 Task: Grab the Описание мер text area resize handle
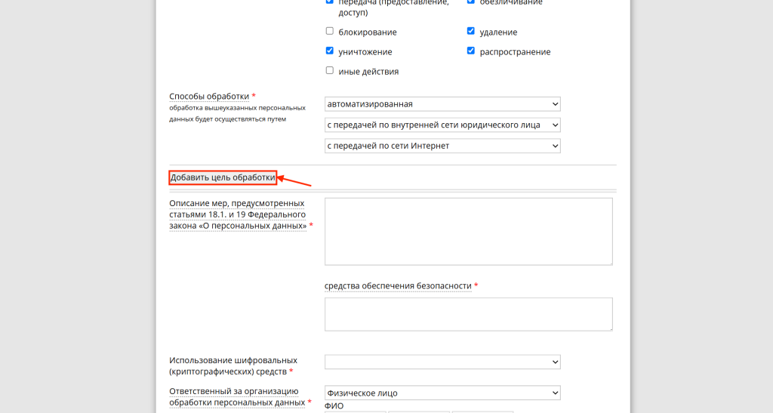click(609, 262)
